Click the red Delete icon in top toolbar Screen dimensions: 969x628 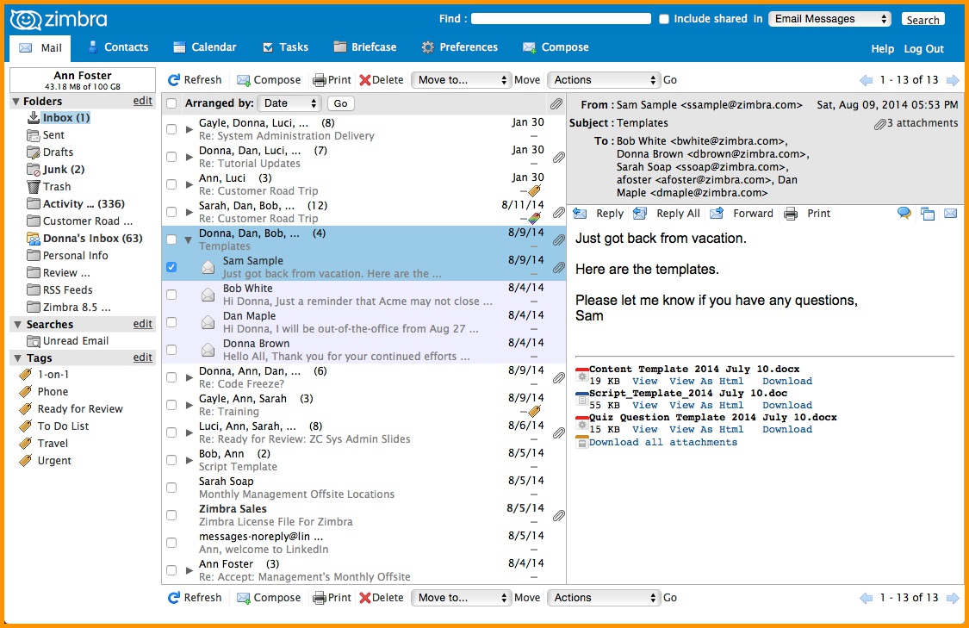point(364,80)
